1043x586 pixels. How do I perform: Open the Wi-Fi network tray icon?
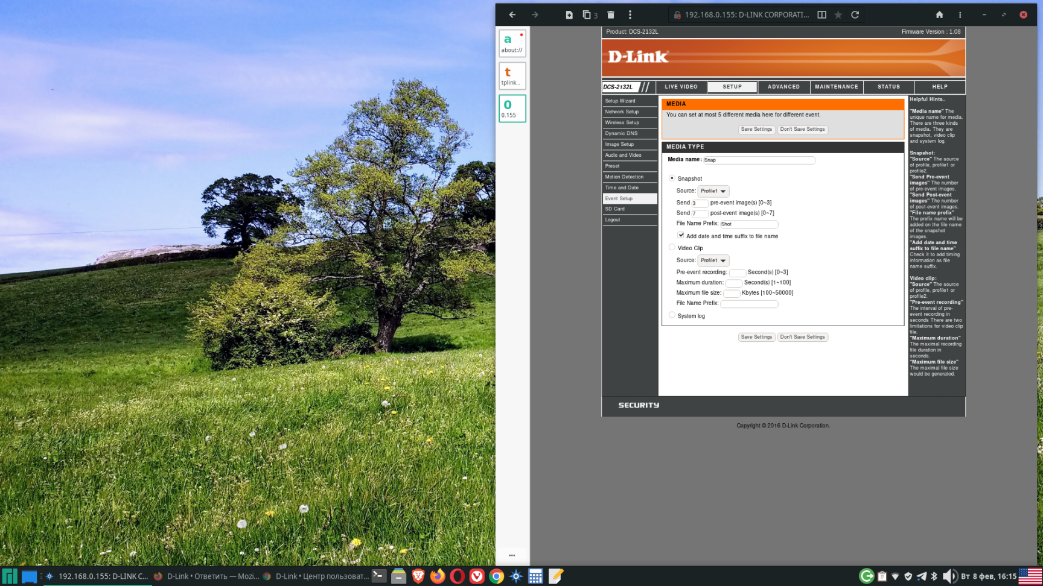coord(895,576)
